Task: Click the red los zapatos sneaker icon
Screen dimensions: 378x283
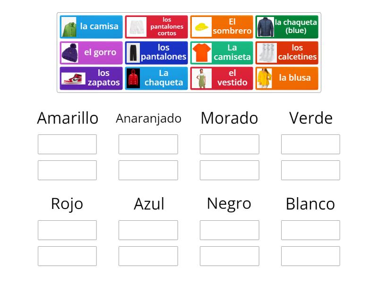Action: 91,78
